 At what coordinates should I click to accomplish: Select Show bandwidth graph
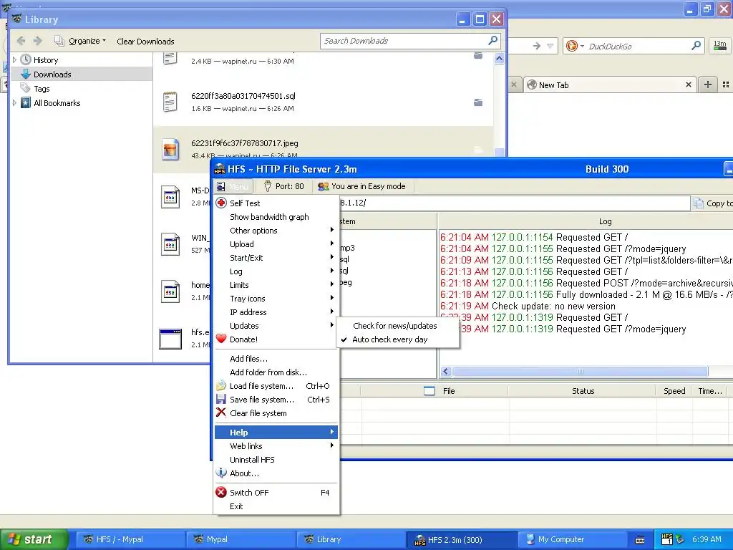(x=276, y=216)
